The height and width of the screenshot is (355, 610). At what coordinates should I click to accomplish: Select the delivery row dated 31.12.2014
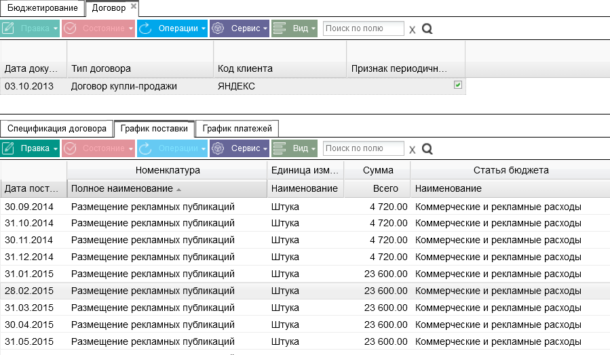[x=305, y=257]
